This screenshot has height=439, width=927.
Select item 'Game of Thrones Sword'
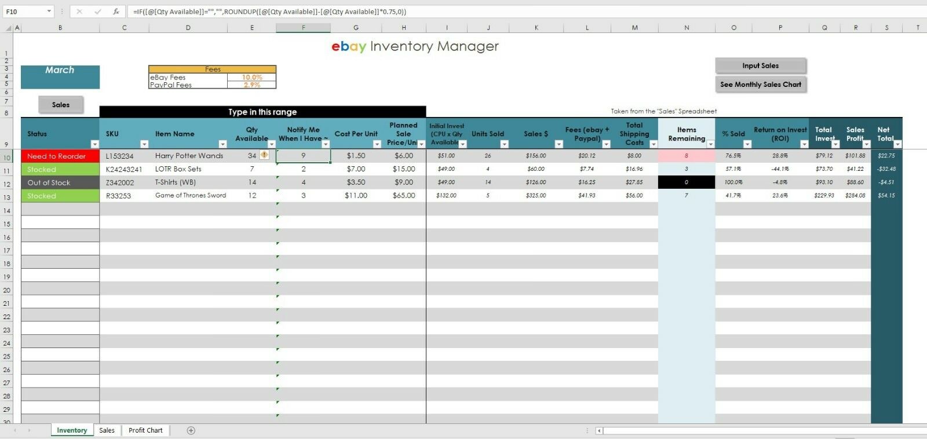[189, 196]
